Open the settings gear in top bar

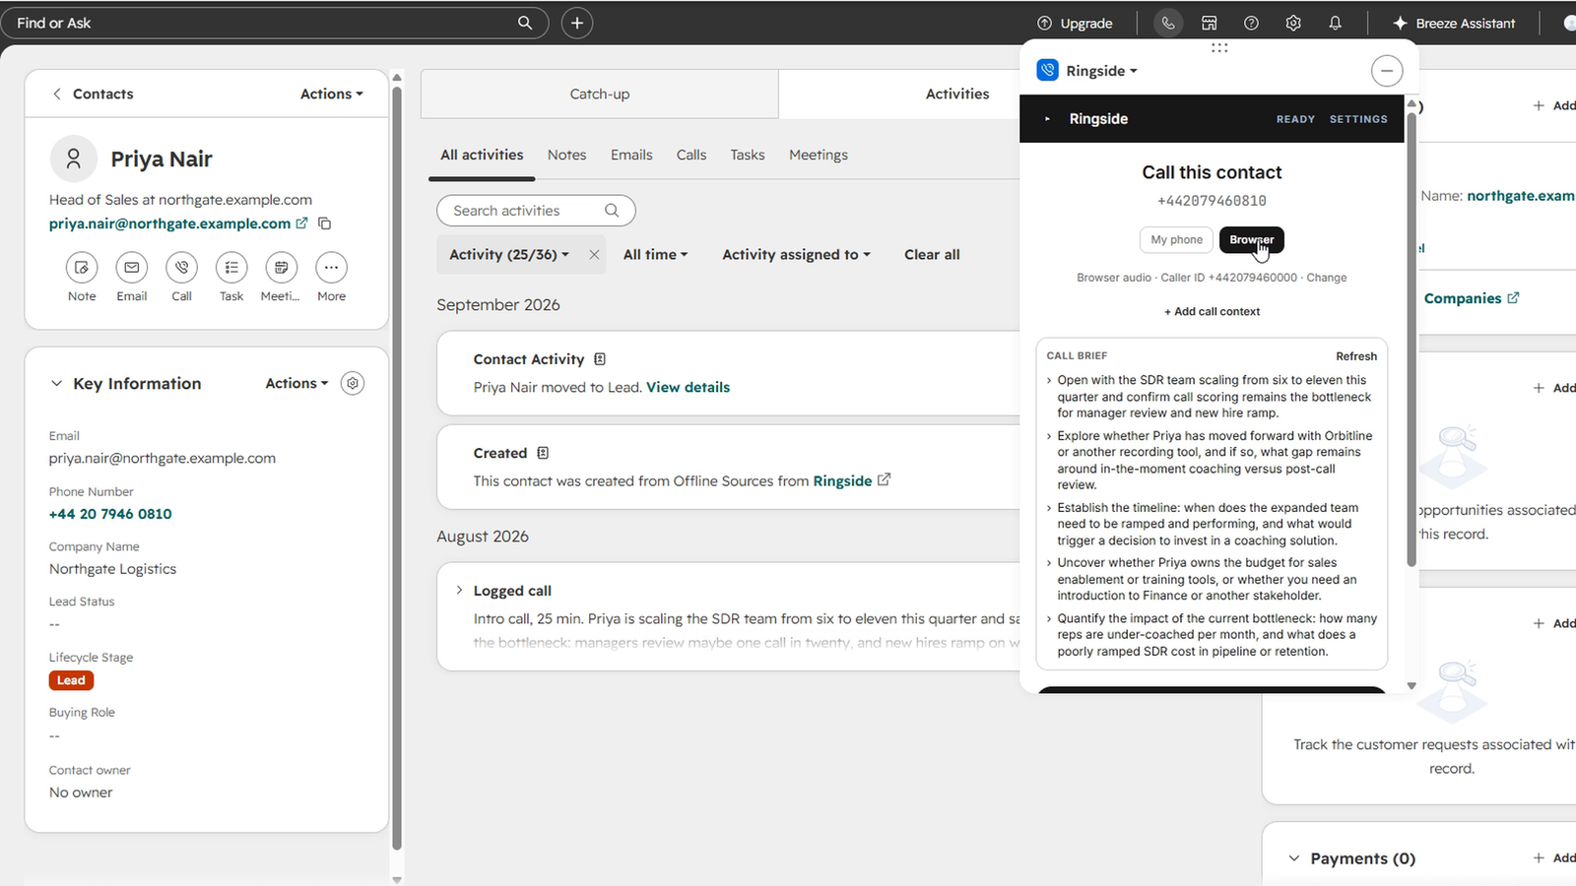click(1293, 23)
